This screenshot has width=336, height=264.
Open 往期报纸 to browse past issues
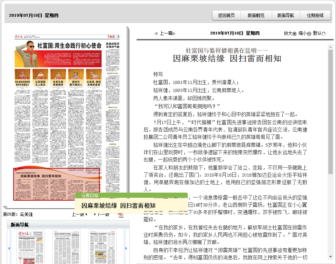tap(316, 16)
